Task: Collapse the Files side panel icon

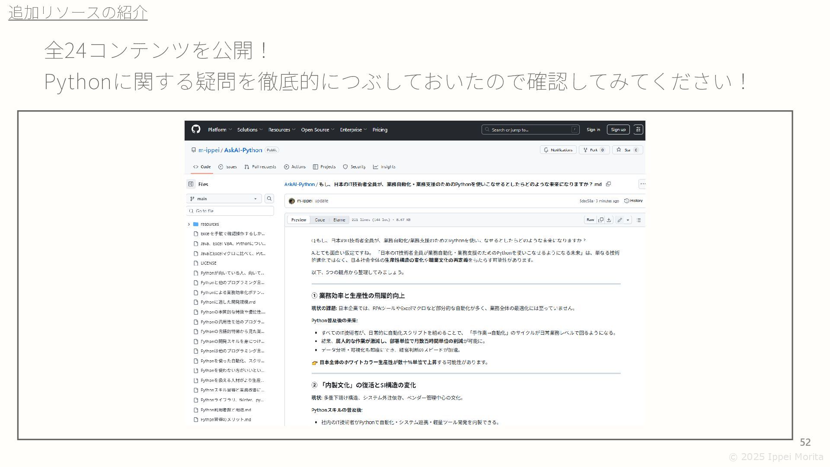Action: tap(191, 184)
